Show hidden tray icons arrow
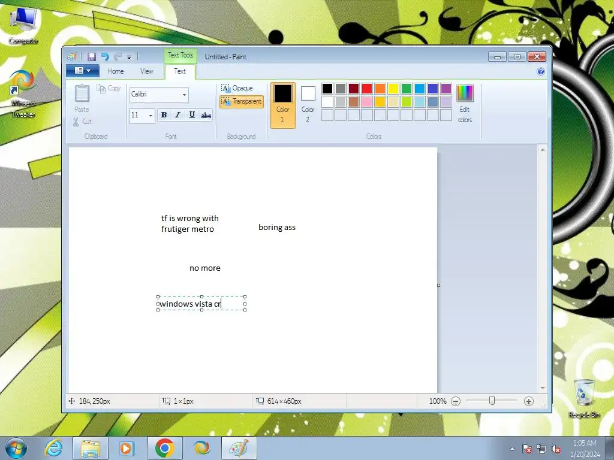This screenshot has width=614, height=460. 512,449
